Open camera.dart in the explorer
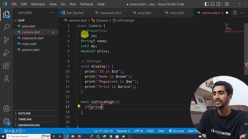248x139 pixels. coord(36,32)
